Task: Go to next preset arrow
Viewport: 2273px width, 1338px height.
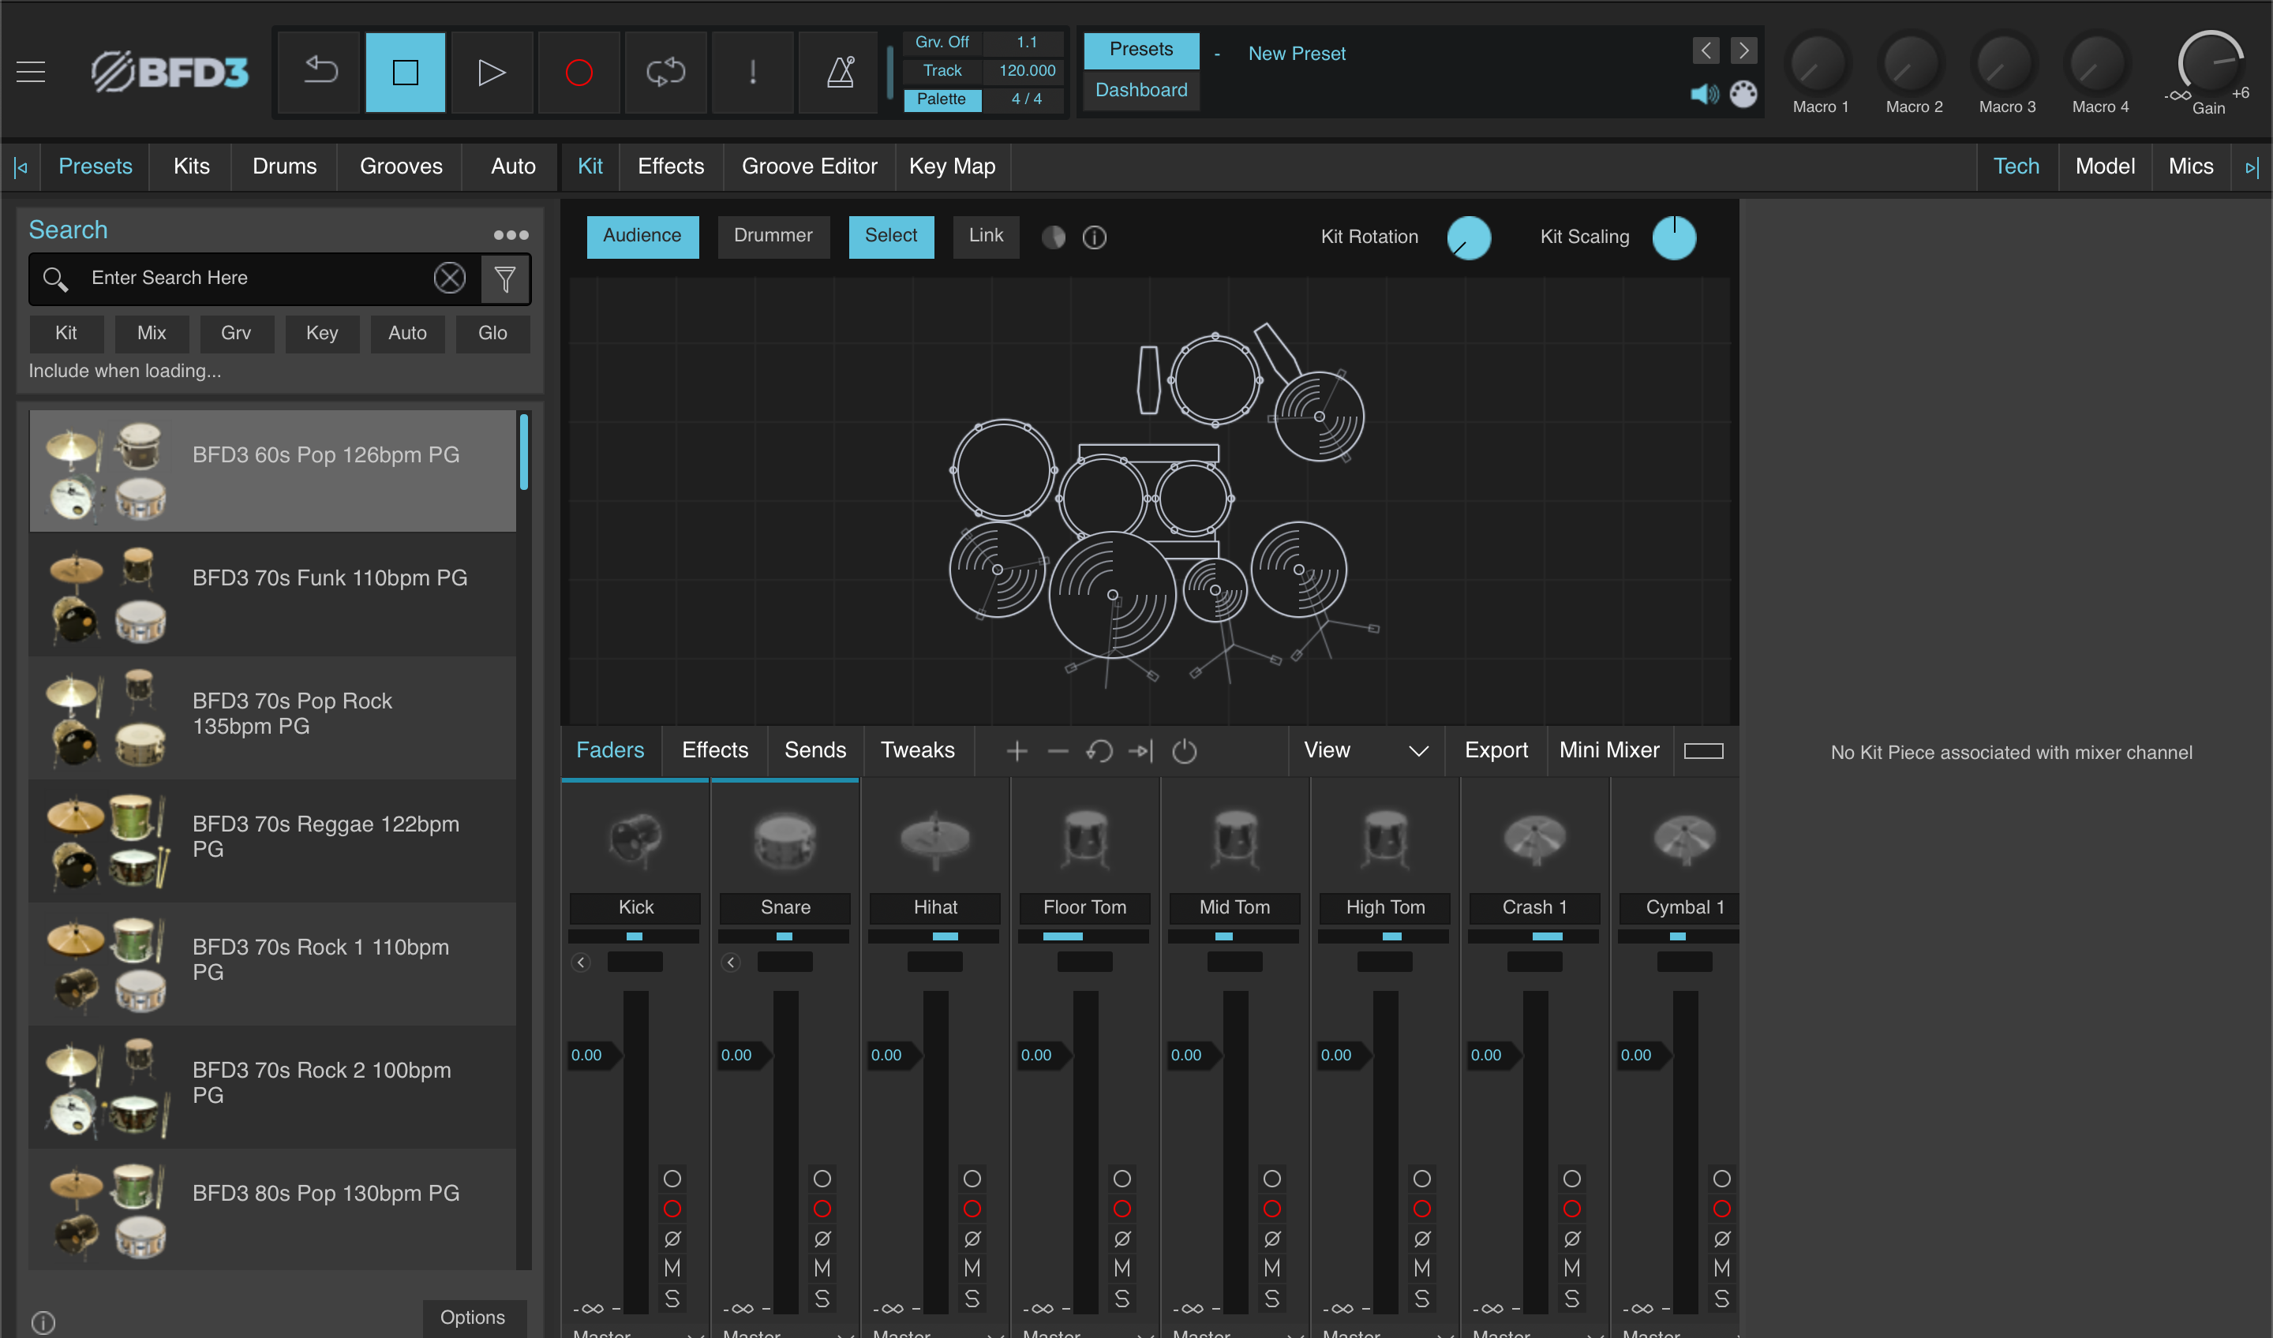Action: (1743, 50)
